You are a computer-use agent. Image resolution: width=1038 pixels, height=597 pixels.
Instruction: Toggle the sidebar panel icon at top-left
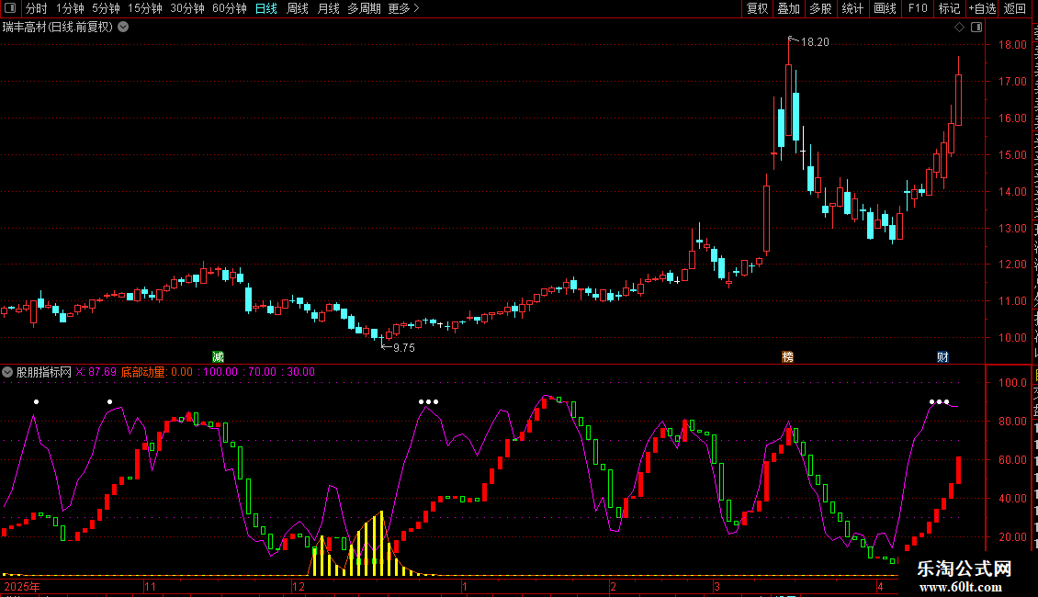[x=10, y=8]
